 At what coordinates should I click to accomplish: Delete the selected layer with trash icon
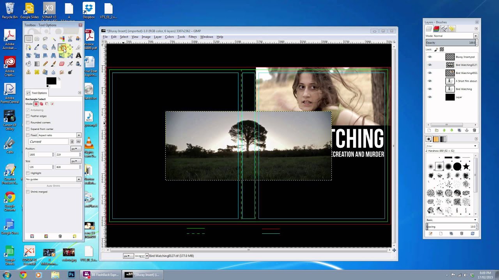tap(474, 130)
